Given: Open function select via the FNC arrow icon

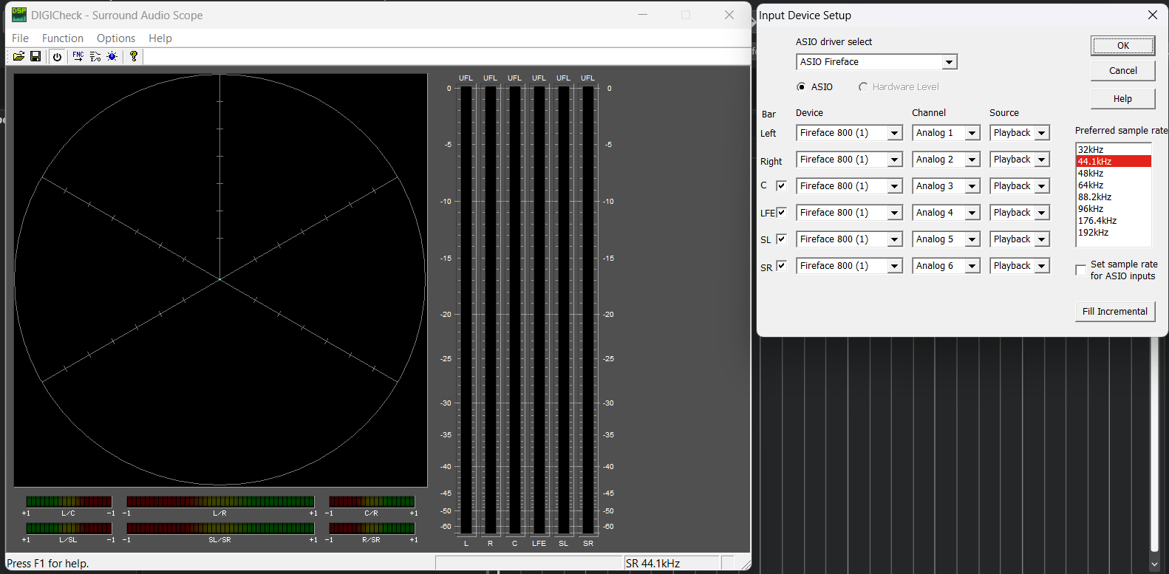Looking at the screenshot, I should click(x=78, y=56).
